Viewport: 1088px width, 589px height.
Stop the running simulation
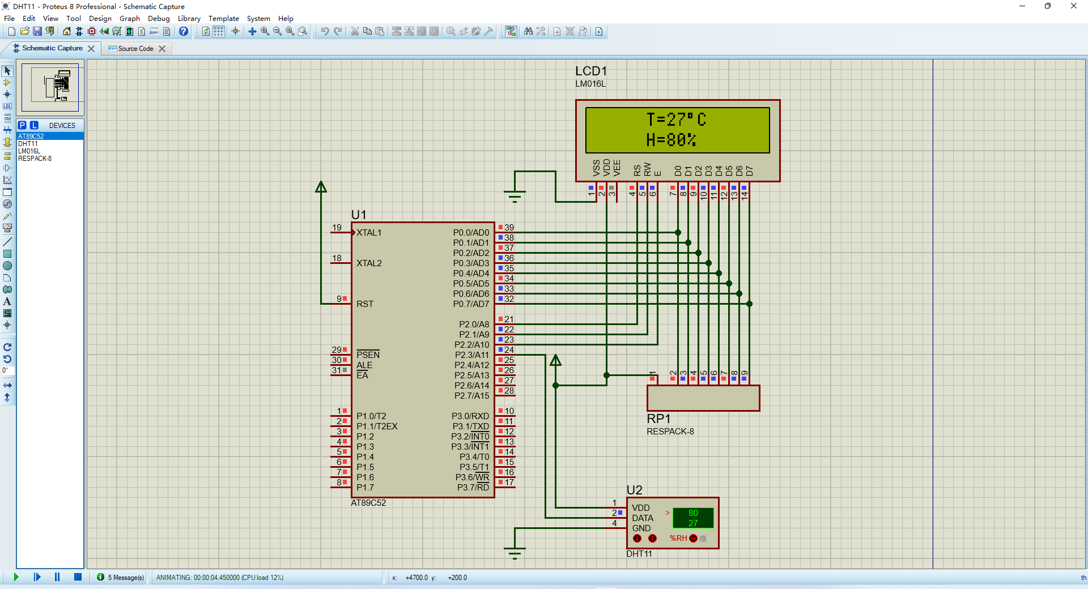point(78,577)
